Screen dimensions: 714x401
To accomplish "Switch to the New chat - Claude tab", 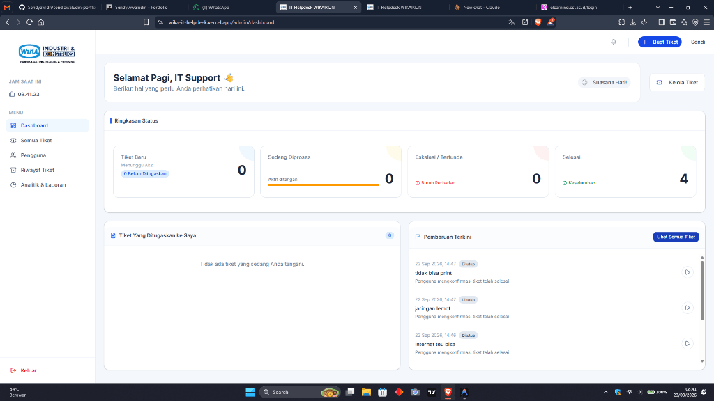I will coord(492,7).
